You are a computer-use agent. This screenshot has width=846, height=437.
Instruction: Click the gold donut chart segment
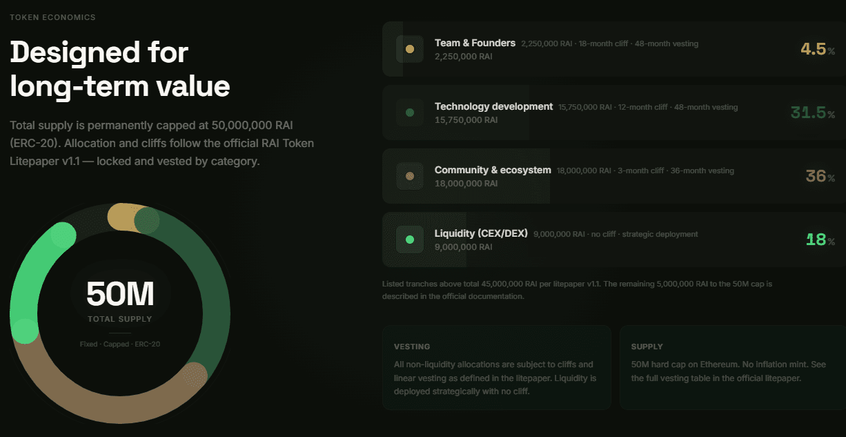pos(127,216)
